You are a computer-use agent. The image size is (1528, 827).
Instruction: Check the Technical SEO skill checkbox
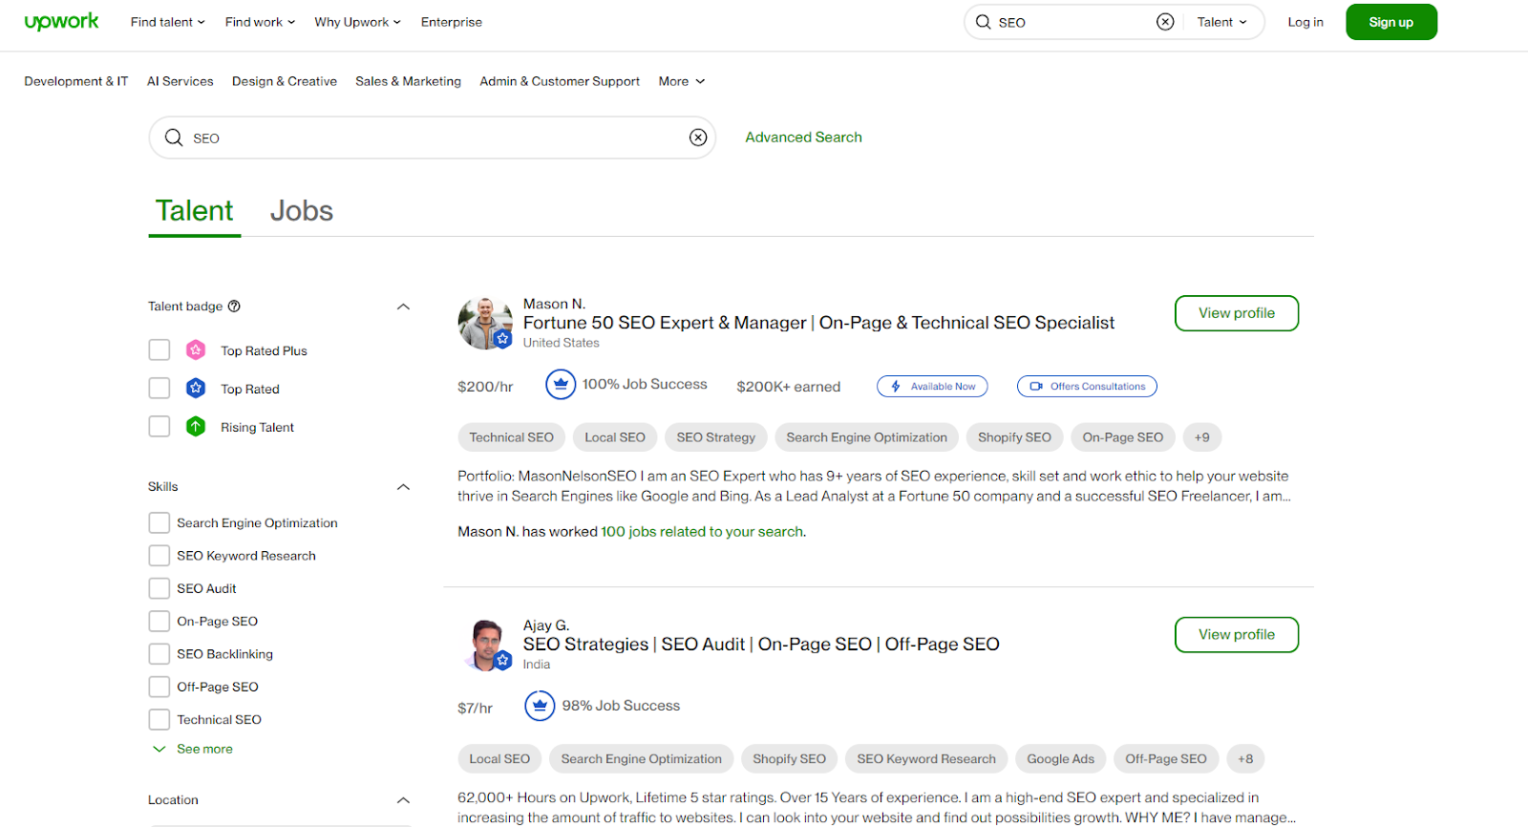159,720
